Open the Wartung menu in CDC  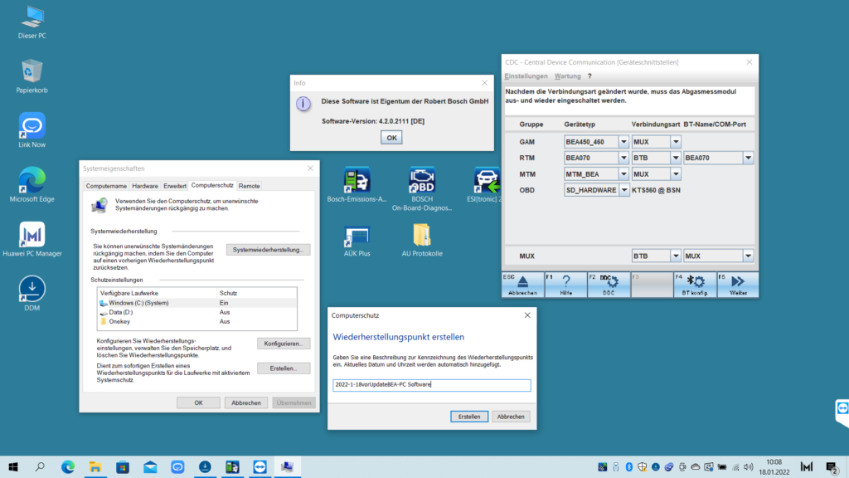pos(567,76)
